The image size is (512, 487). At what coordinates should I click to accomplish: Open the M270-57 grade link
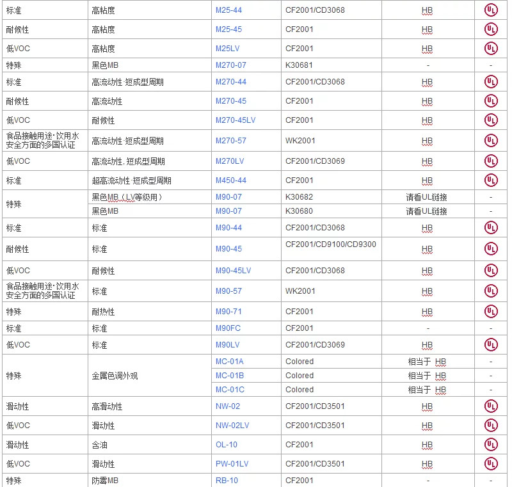pyautogui.click(x=230, y=141)
